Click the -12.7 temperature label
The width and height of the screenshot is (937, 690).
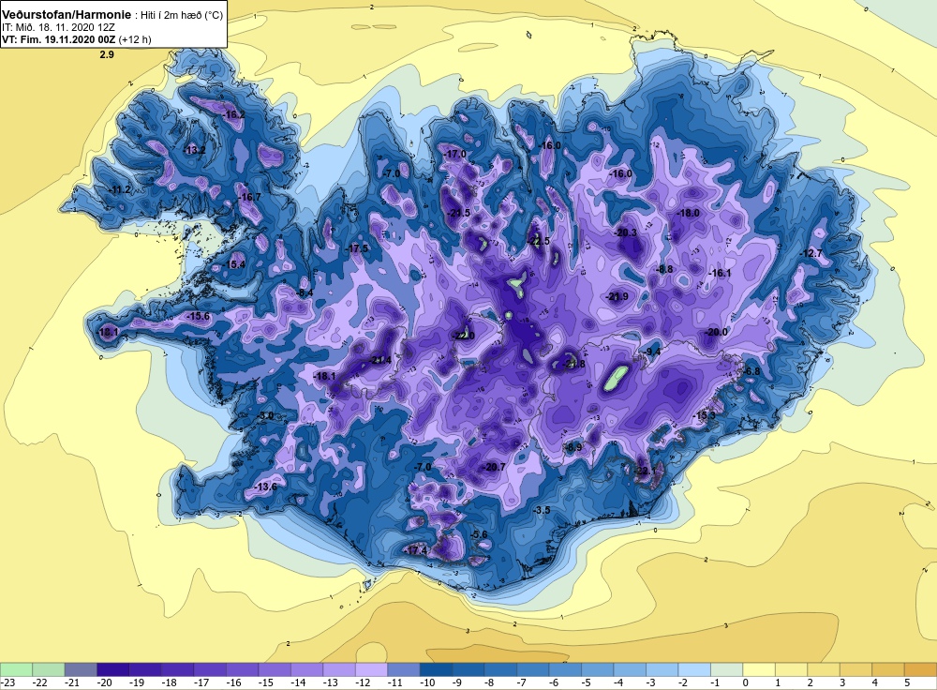point(811,253)
